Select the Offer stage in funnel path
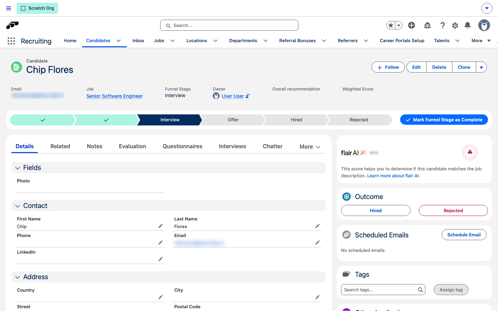The height and width of the screenshot is (311, 498). point(233,120)
